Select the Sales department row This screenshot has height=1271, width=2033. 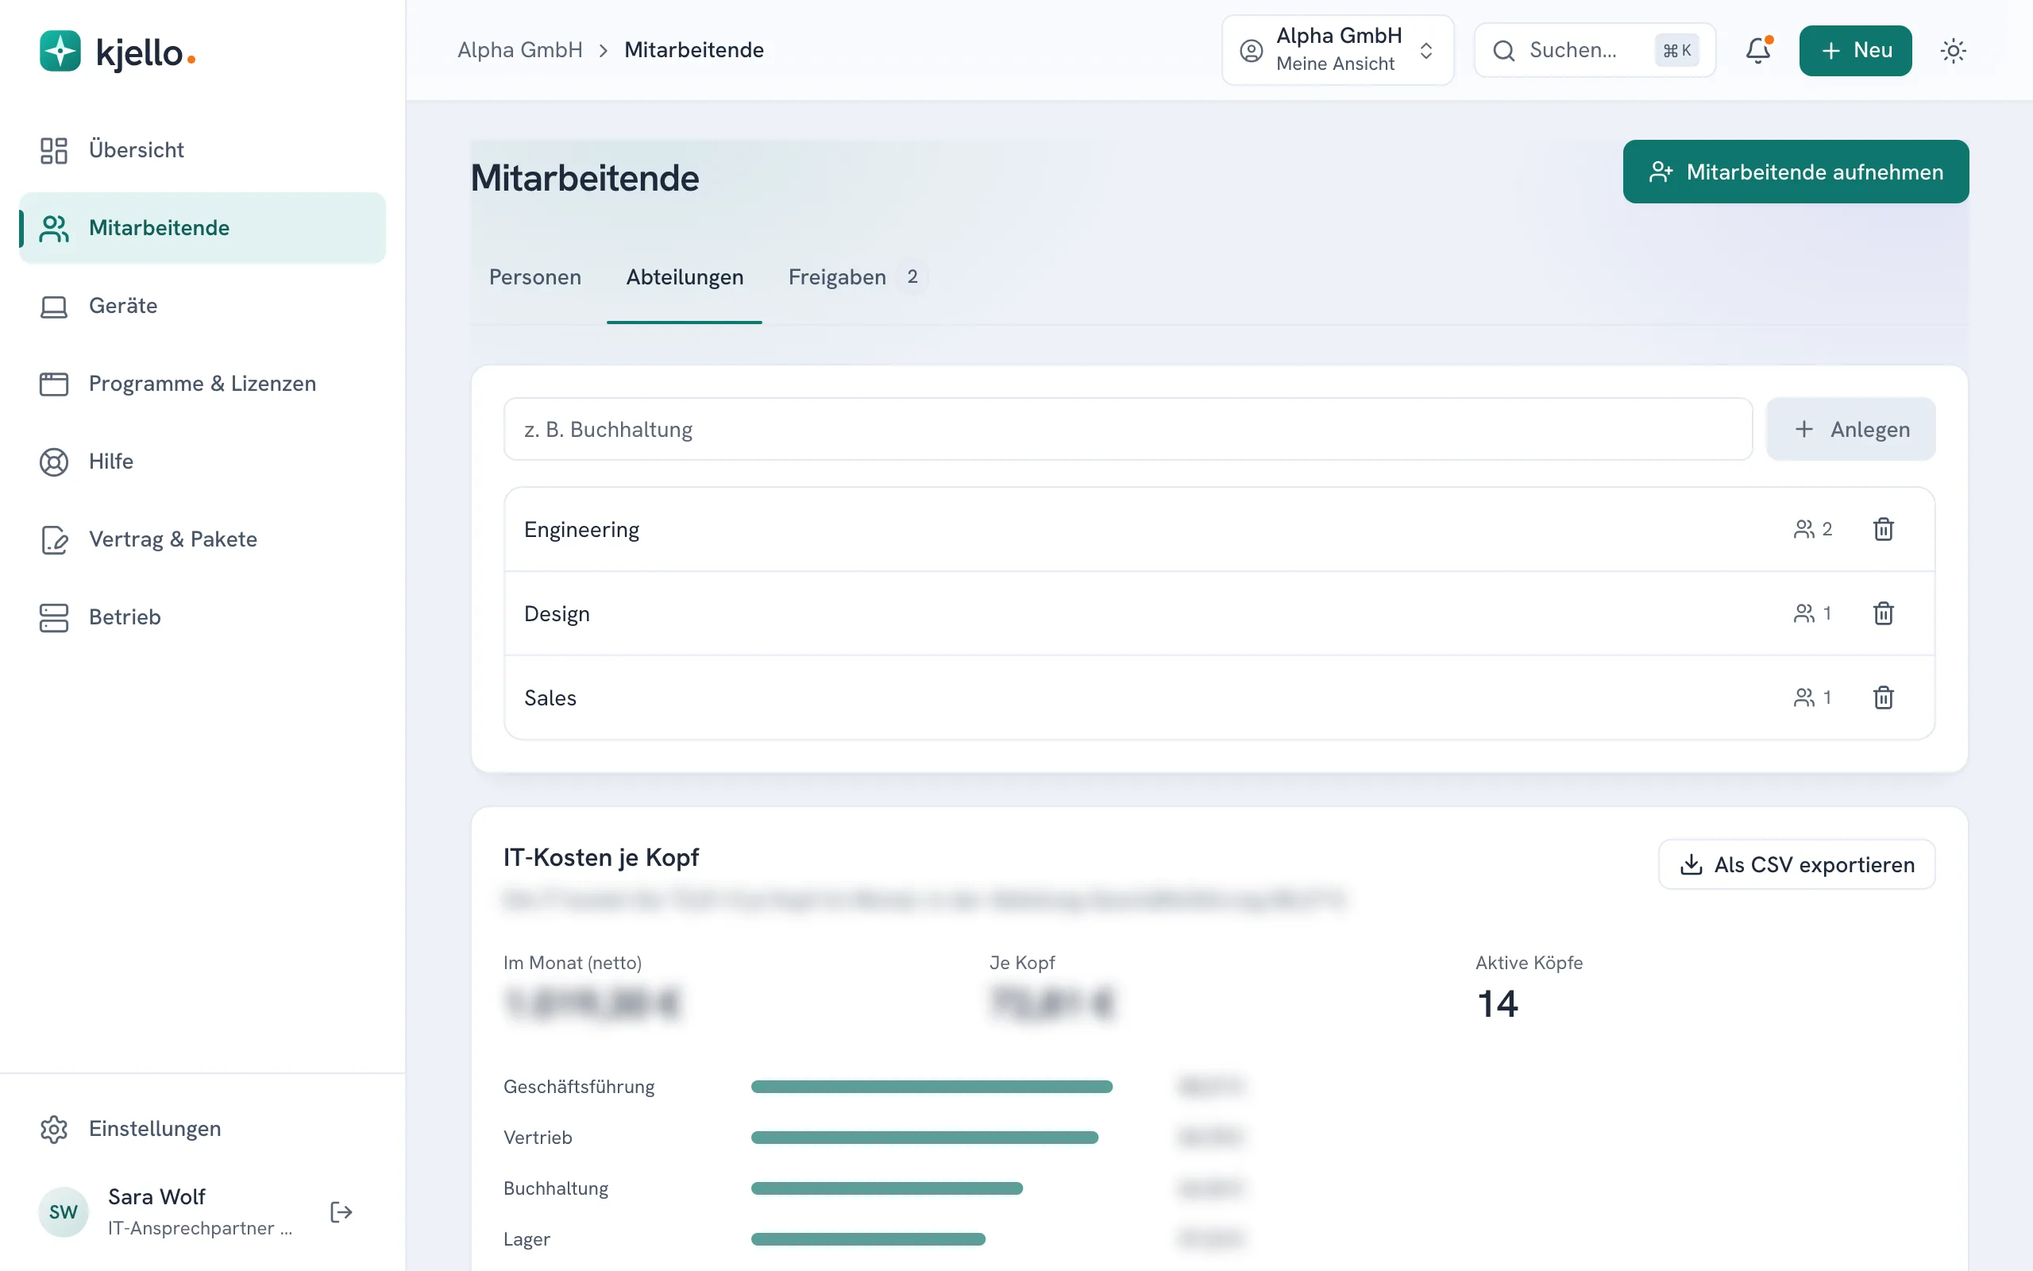click(1219, 697)
